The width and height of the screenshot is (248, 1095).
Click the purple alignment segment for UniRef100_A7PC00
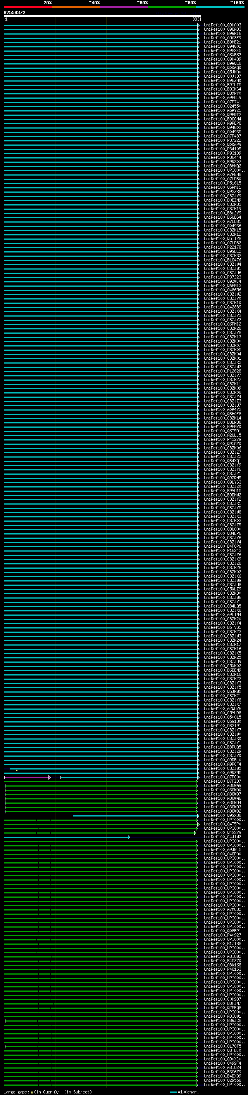point(27,778)
